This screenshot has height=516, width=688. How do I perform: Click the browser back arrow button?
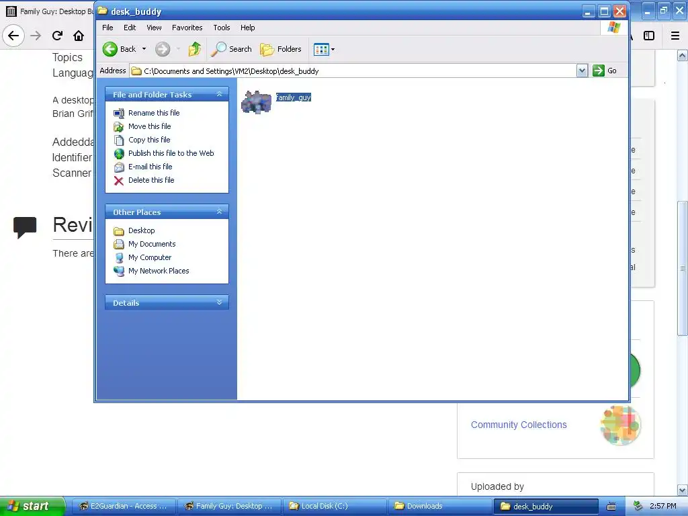[x=13, y=36]
